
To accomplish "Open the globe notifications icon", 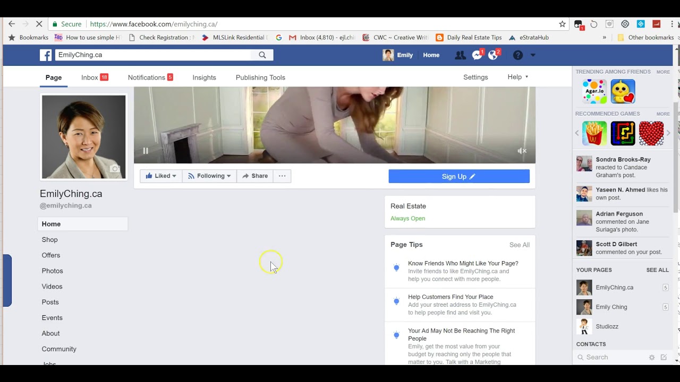I will pos(494,55).
